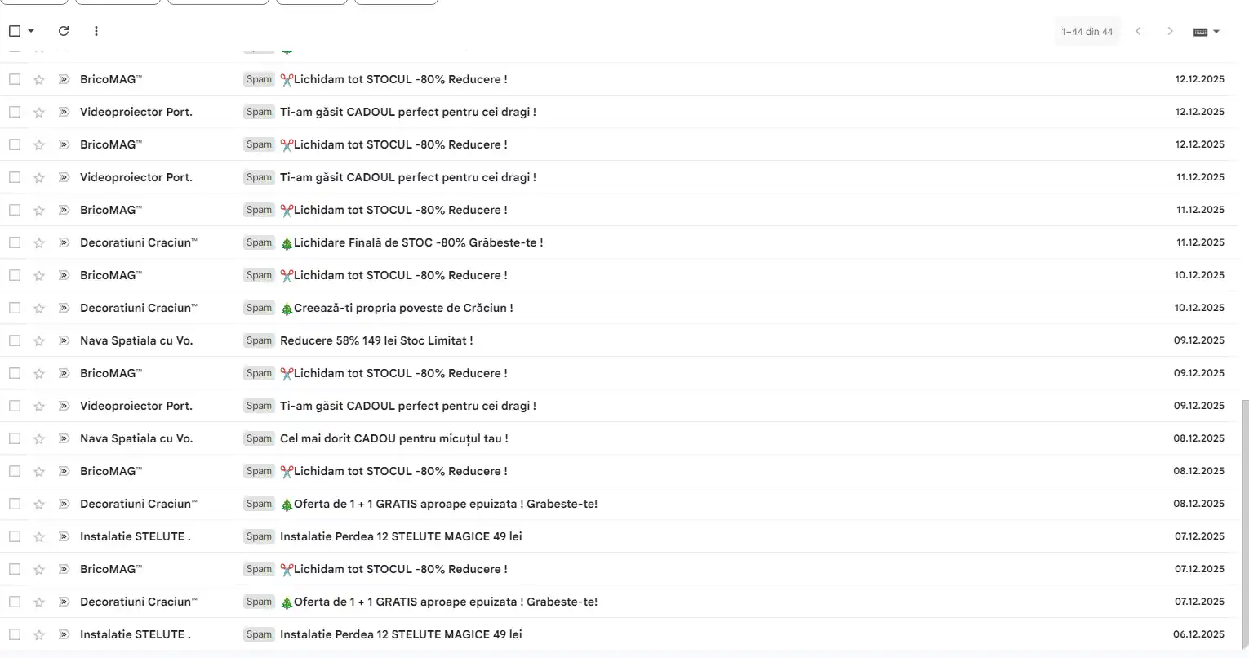Select the Videoproiector Port. email dated 11.12.2025

tap(15, 177)
